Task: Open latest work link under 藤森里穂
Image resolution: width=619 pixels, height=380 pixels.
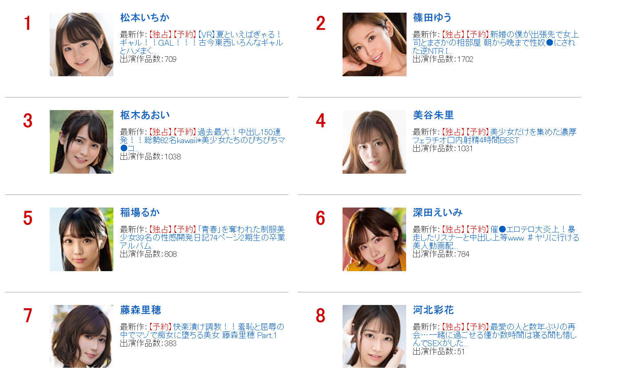Action: tap(202, 331)
